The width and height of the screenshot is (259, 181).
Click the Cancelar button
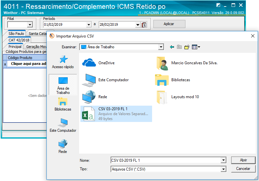[x=243, y=169]
